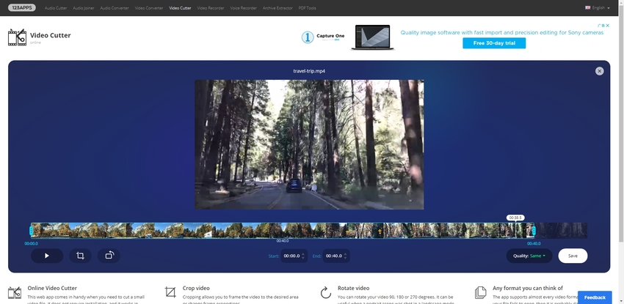The width and height of the screenshot is (624, 304).
Task: Click the rotate video icon
Action: click(109, 256)
